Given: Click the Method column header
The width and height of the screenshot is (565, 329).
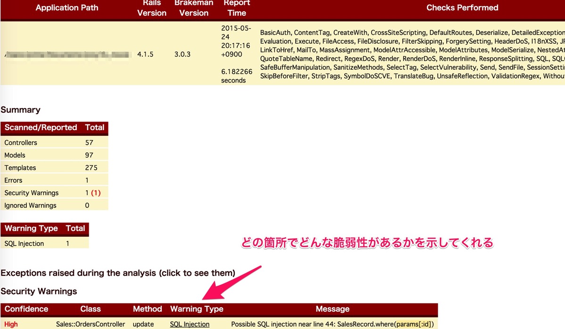Looking at the screenshot, I should coord(147,309).
